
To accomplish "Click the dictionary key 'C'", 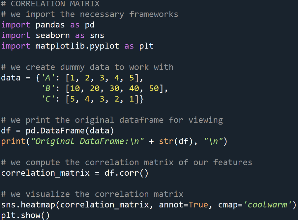I will [x=48, y=99].
